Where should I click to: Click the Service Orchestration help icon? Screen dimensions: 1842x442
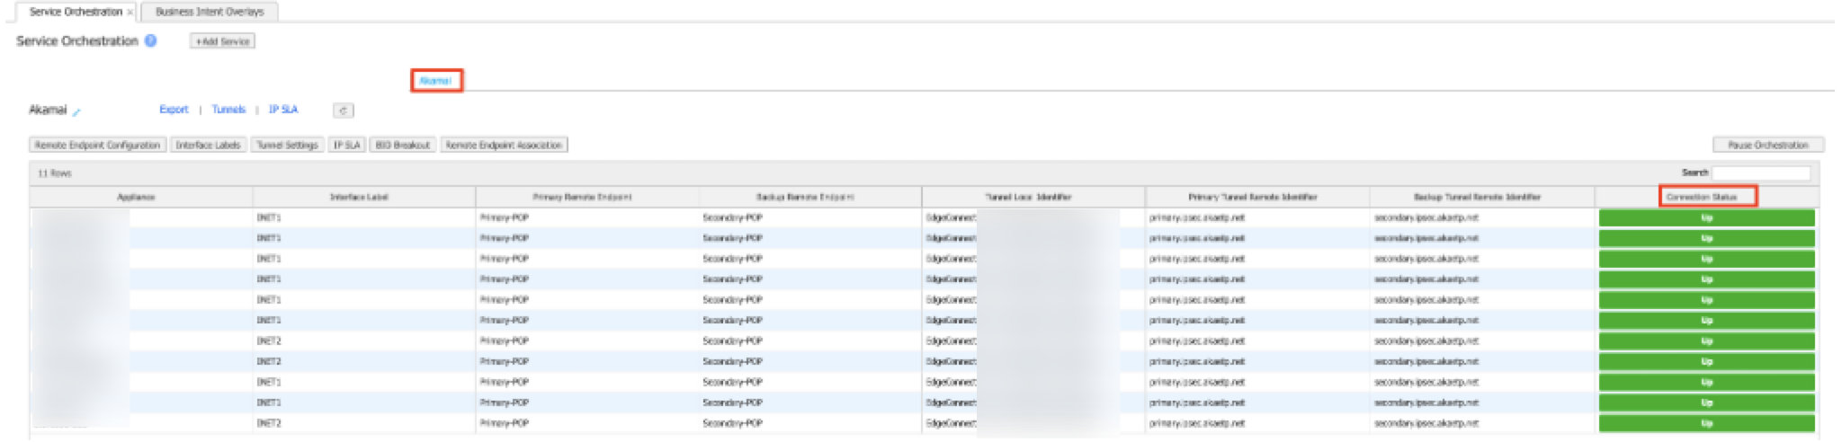pyautogui.click(x=150, y=41)
